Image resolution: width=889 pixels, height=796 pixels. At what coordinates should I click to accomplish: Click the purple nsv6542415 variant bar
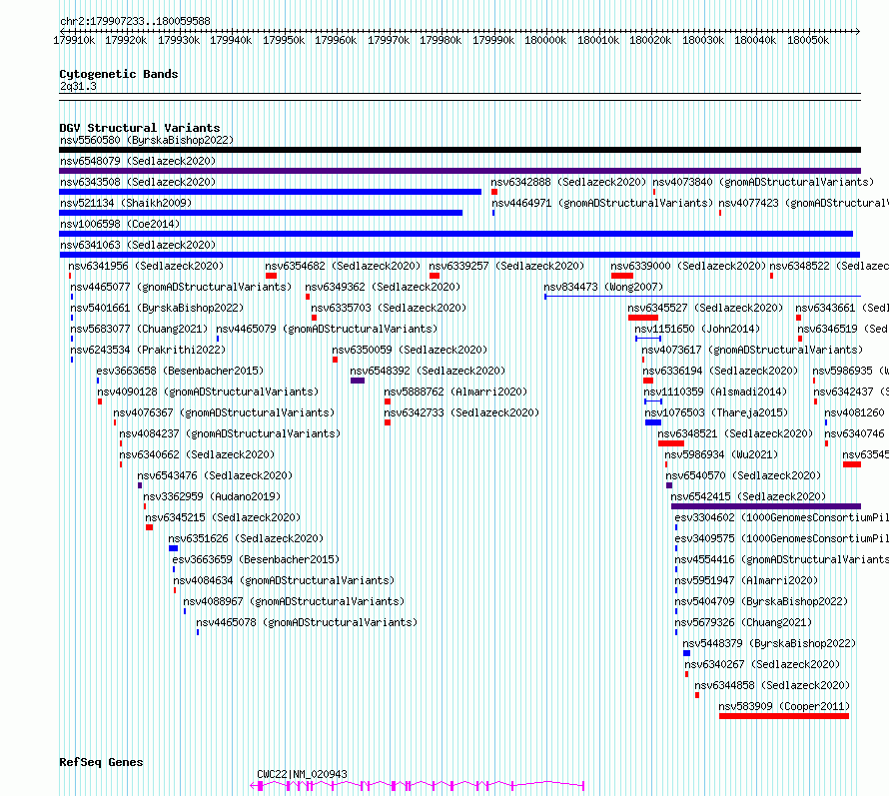pyautogui.click(x=765, y=506)
